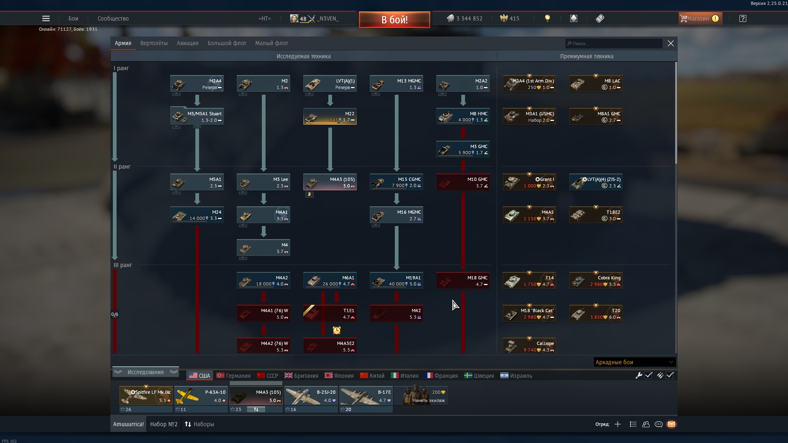Screen dimensions: 788x443
Task: Close the research tree window
Action: coord(671,43)
